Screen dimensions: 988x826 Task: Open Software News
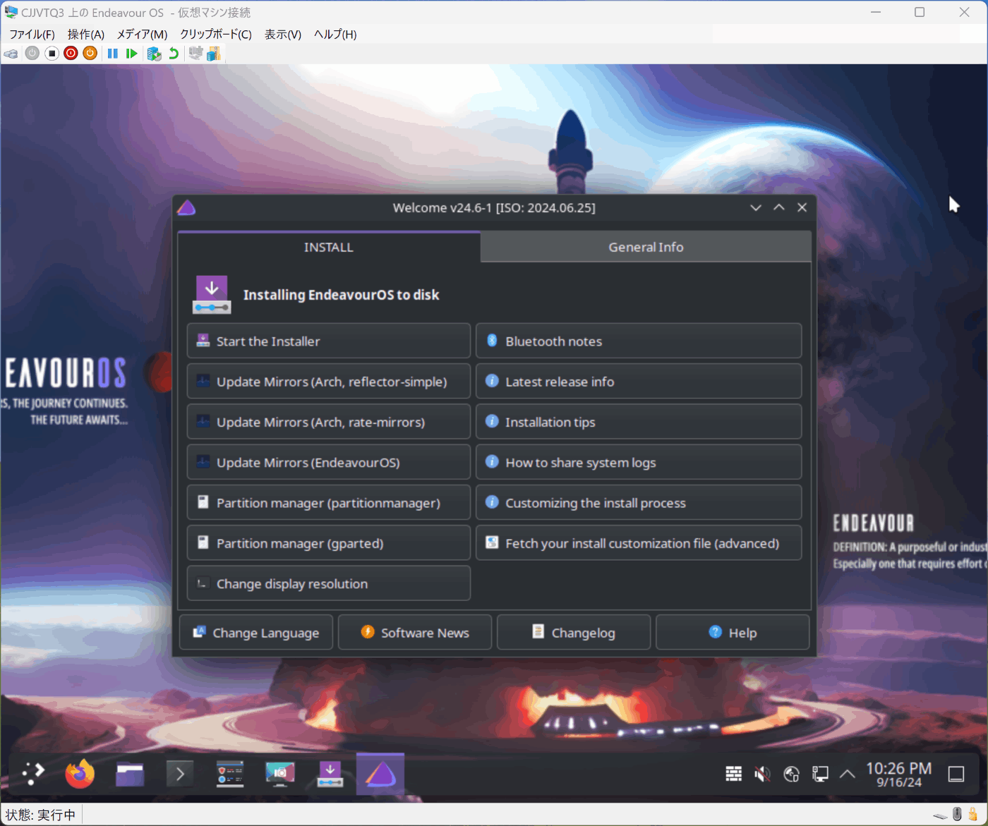415,632
